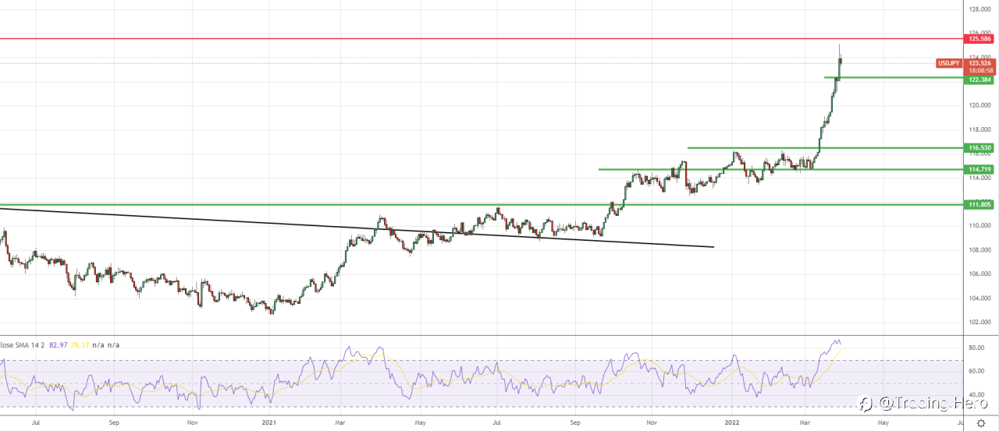The height and width of the screenshot is (431, 999).
Task: Select the red horizontal line at 125.586
Action: coord(482,38)
